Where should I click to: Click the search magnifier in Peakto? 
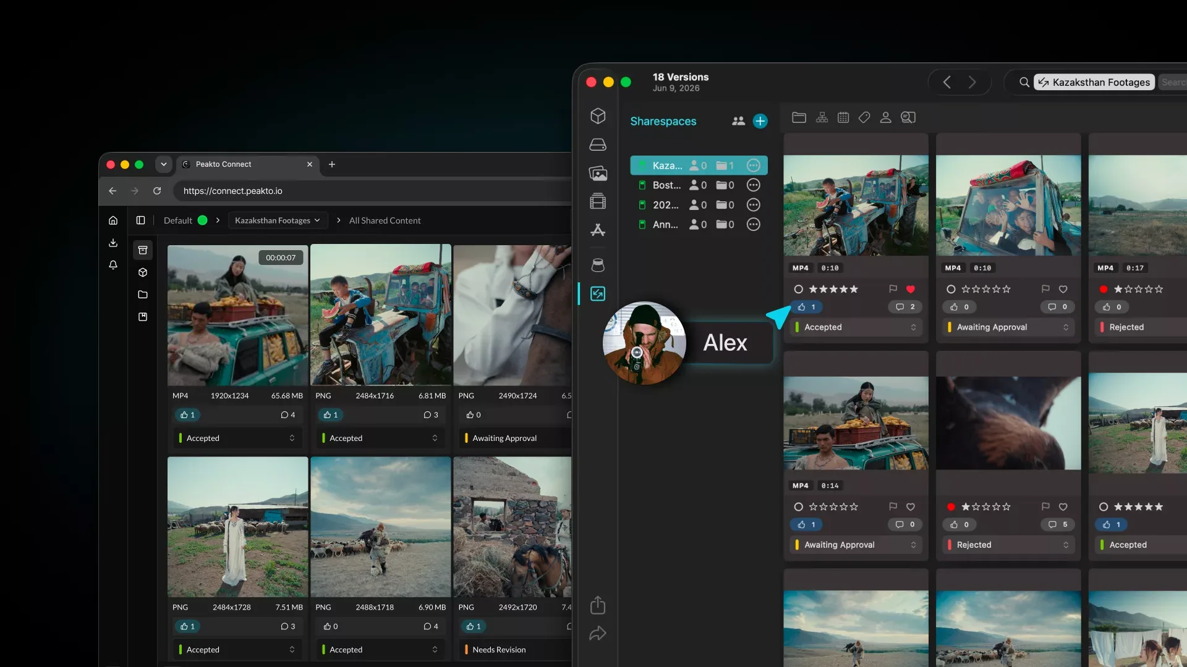click(1024, 82)
